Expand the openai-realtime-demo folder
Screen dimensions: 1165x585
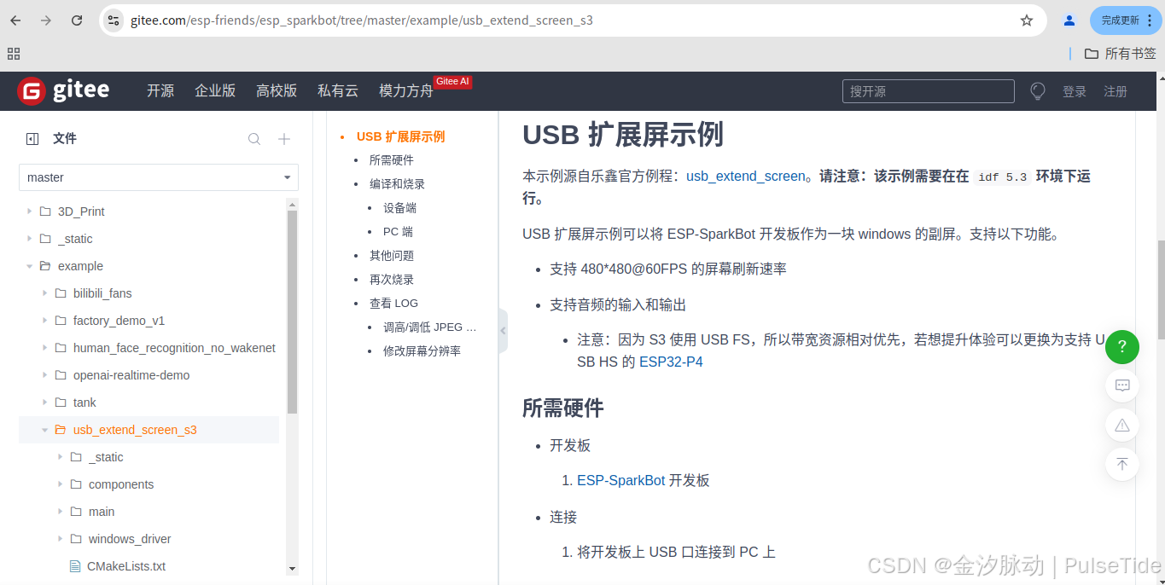[45, 375]
